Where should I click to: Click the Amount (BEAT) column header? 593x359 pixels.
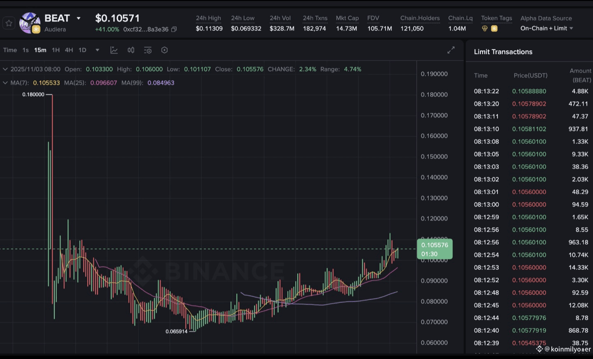click(581, 75)
